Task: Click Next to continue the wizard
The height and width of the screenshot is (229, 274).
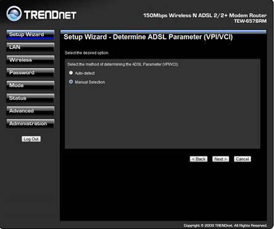Action: tap(220, 159)
